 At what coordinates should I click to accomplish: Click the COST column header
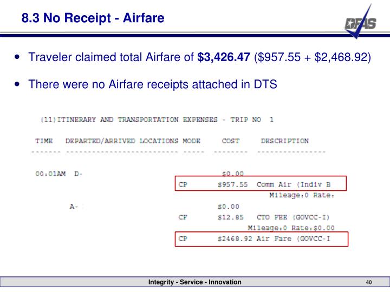[231, 141]
